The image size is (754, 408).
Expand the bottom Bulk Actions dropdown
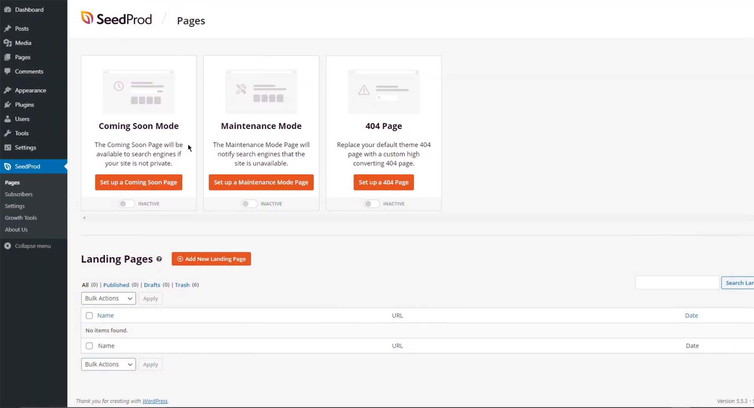pyautogui.click(x=108, y=365)
